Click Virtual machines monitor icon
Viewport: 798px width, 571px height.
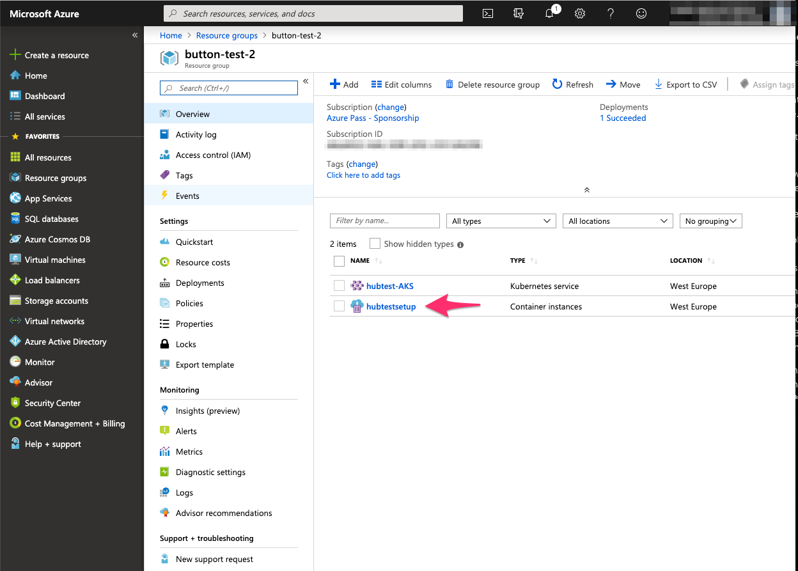tap(15, 260)
